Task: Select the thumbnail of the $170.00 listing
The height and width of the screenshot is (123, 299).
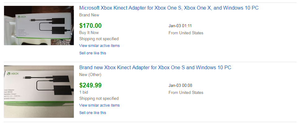Action: pos(39,25)
